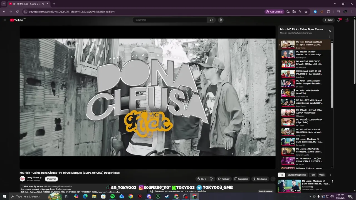Open YouTube notifications bell
Screen dimensions: 356x200
coord(339,20)
